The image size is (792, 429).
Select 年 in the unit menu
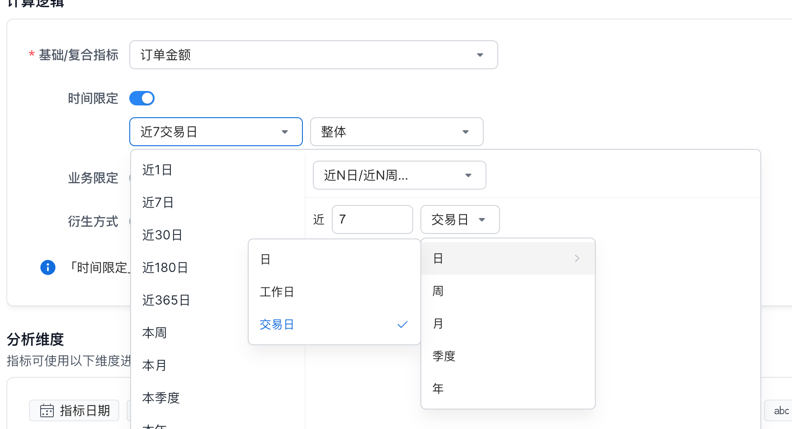438,388
